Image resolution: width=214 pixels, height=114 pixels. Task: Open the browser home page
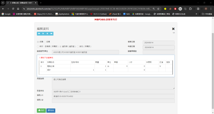pos(18,9)
